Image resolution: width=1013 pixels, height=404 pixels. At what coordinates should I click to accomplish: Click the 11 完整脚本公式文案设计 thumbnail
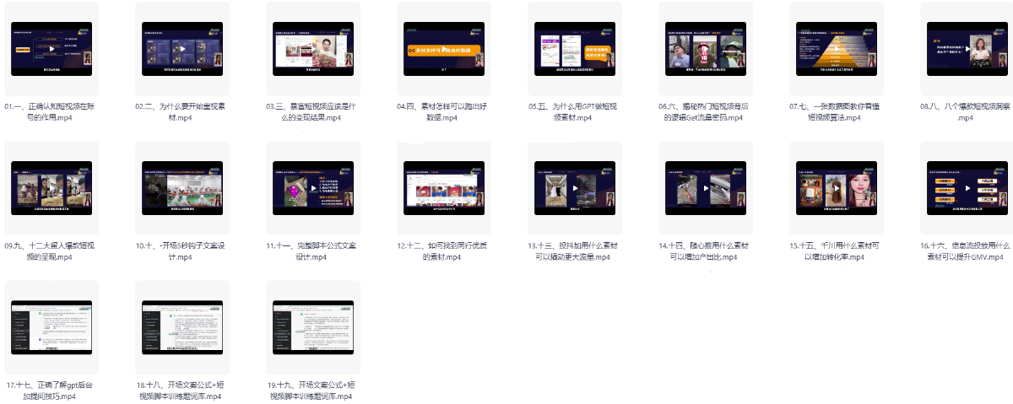313,189
